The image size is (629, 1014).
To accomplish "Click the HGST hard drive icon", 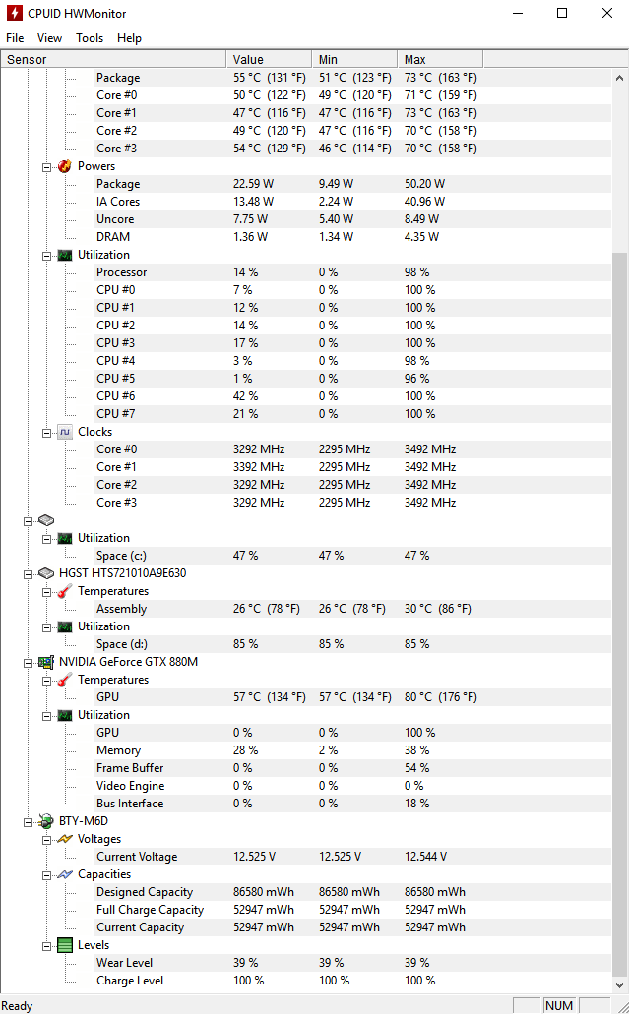I will 45,573.
